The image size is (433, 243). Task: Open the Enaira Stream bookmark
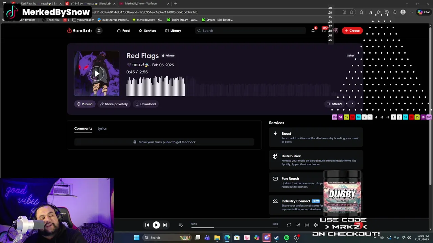[182, 20]
